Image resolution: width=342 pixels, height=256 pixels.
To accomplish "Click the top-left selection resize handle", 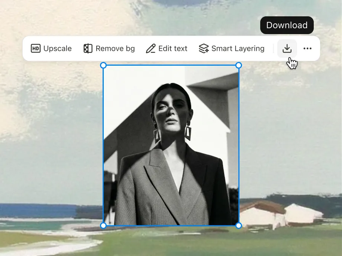I will tap(103, 65).
